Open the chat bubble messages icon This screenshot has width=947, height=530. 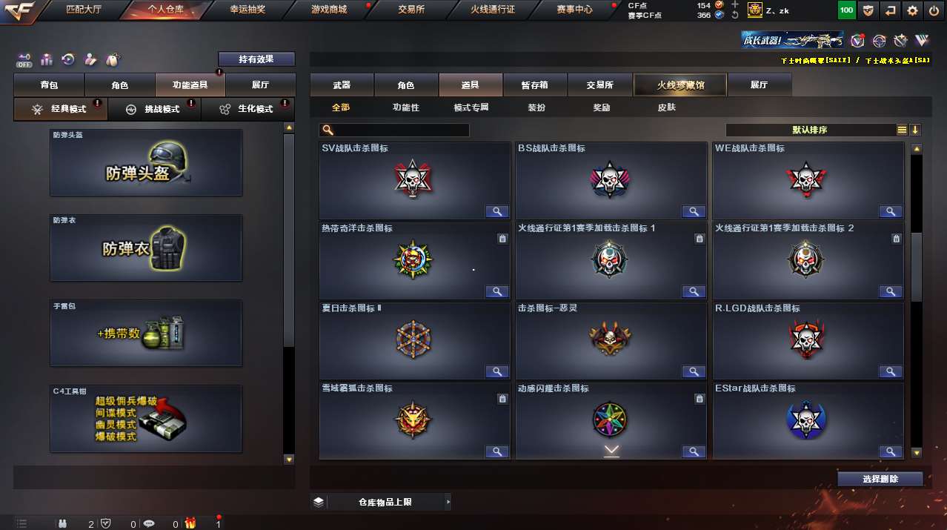[149, 523]
